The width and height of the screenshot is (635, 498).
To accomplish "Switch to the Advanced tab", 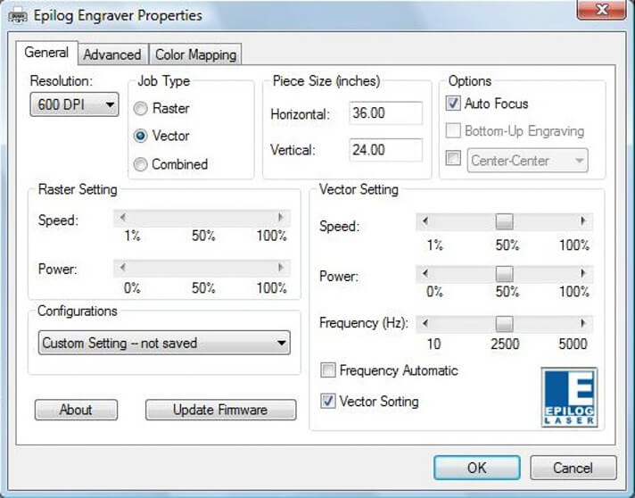I will [x=112, y=54].
